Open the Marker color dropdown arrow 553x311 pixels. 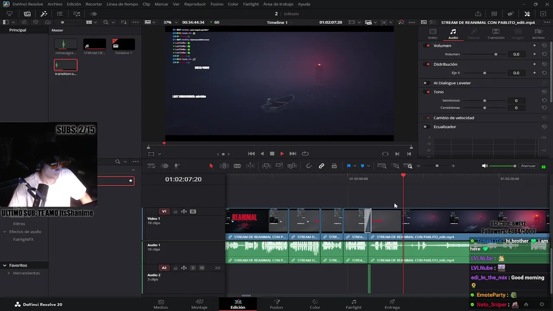coord(368,166)
